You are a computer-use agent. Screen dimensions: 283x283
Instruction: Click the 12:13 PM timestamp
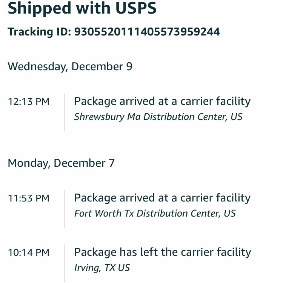(x=29, y=102)
